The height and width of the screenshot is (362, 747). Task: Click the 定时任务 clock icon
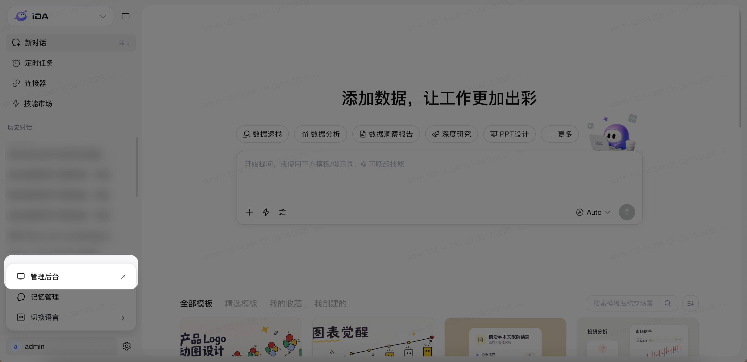tap(16, 63)
